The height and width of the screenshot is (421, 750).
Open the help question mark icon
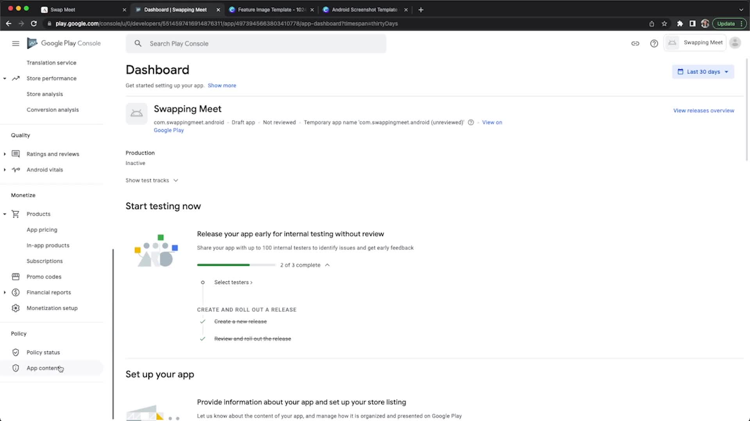[x=654, y=43]
